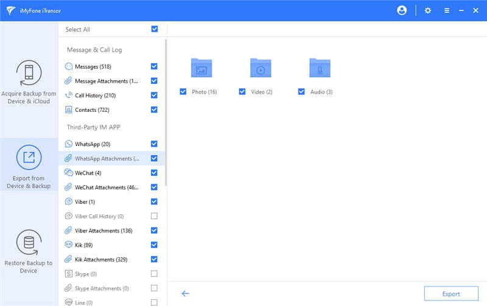The width and height of the screenshot is (487, 306).
Task: Select the Call History (210) label
Action: [96, 96]
